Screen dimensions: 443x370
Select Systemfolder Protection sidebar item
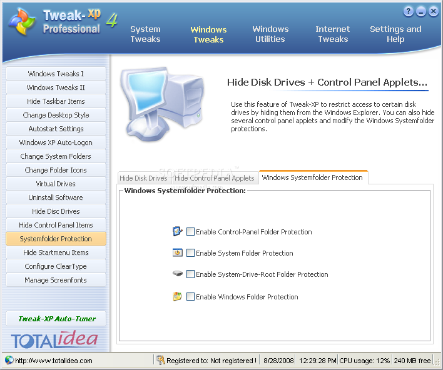(56, 239)
